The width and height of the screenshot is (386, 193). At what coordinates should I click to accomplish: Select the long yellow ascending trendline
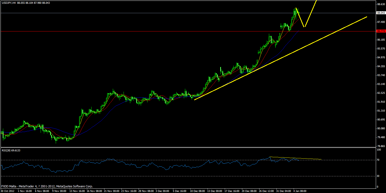(x=280, y=58)
